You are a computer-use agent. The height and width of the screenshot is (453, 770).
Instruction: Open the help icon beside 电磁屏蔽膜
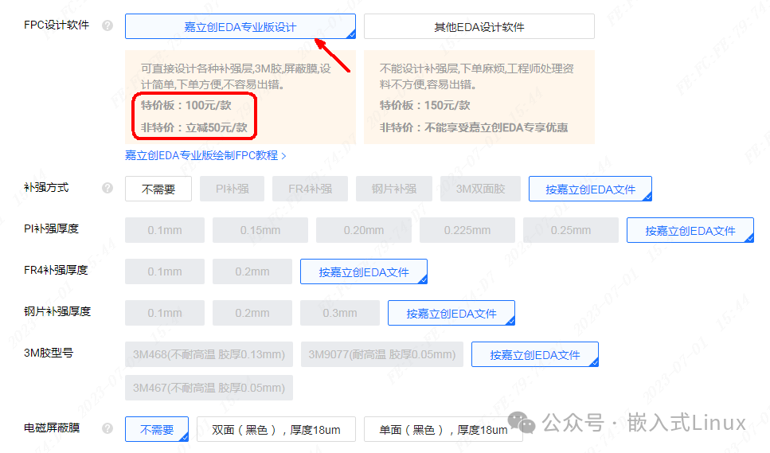(x=107, y=428)
